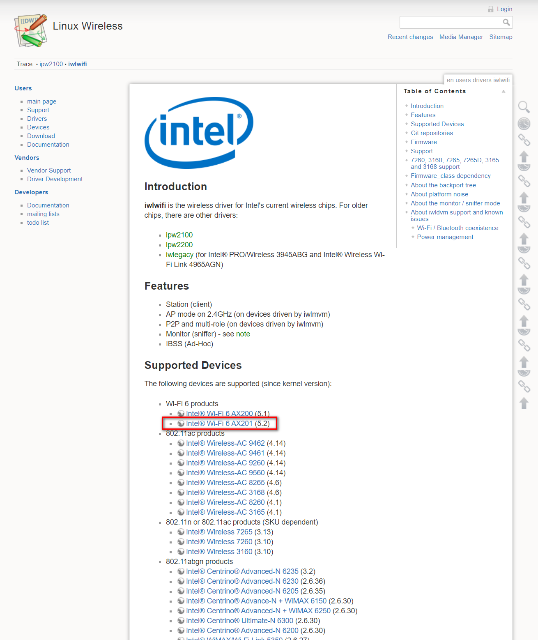
Task: Click the wifi icon beside Intel Wireless 7265
Action: (181, 532)
